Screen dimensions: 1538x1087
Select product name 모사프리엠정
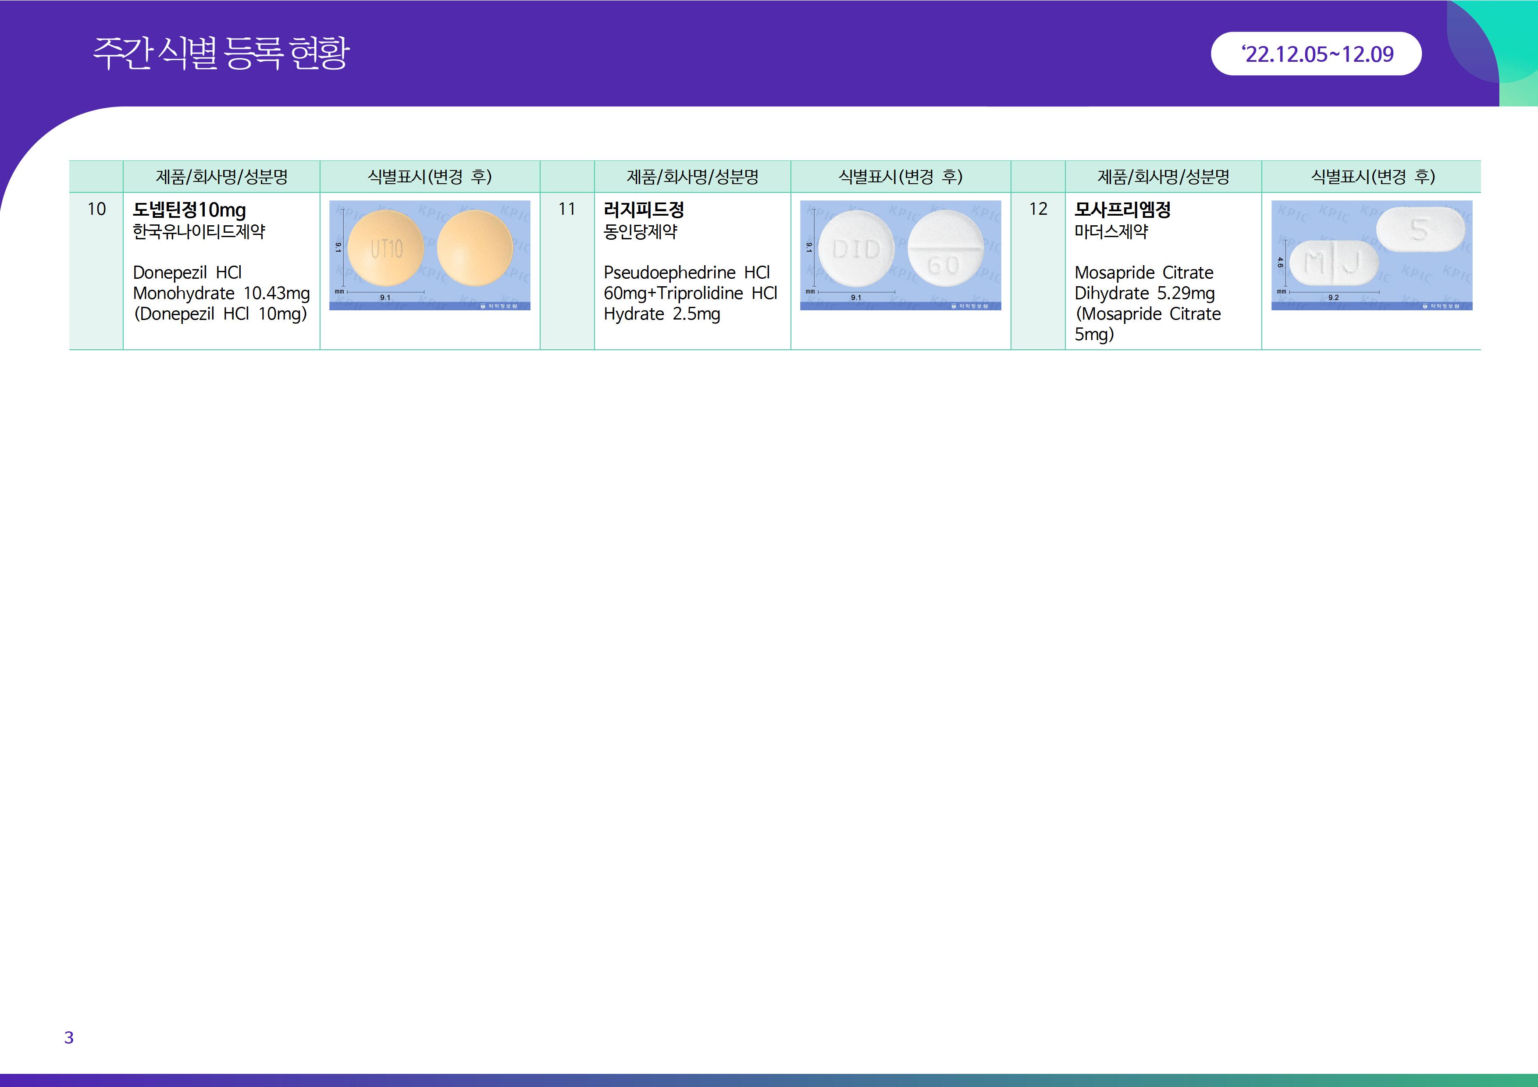pos(1122,210)
